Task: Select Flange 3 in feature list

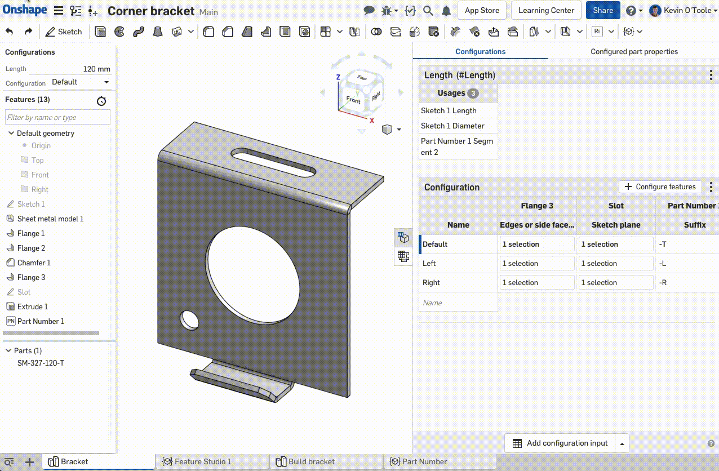Action: (31, 277)
